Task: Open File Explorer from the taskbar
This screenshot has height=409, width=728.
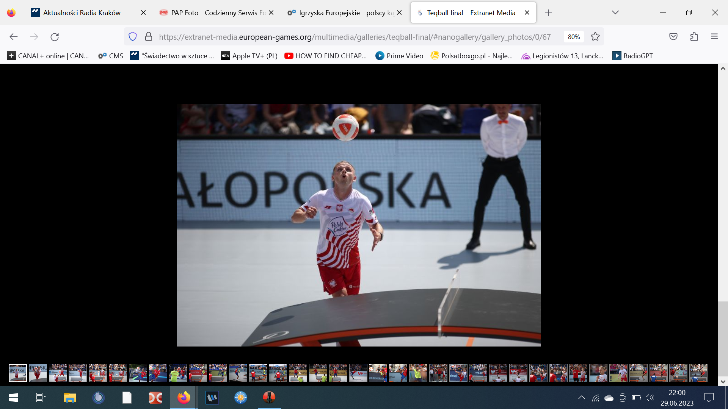Action: pyautogui.click(x=70, y=398)
